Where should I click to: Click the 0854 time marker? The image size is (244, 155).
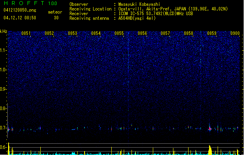pyautogui.click(x=96, y=33)
